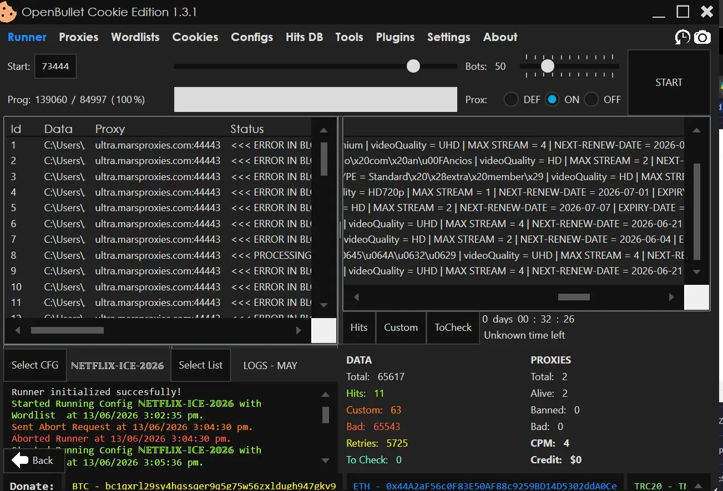Click the bot list vertical scrollbar thumb
723x491 pixels.
324,158
